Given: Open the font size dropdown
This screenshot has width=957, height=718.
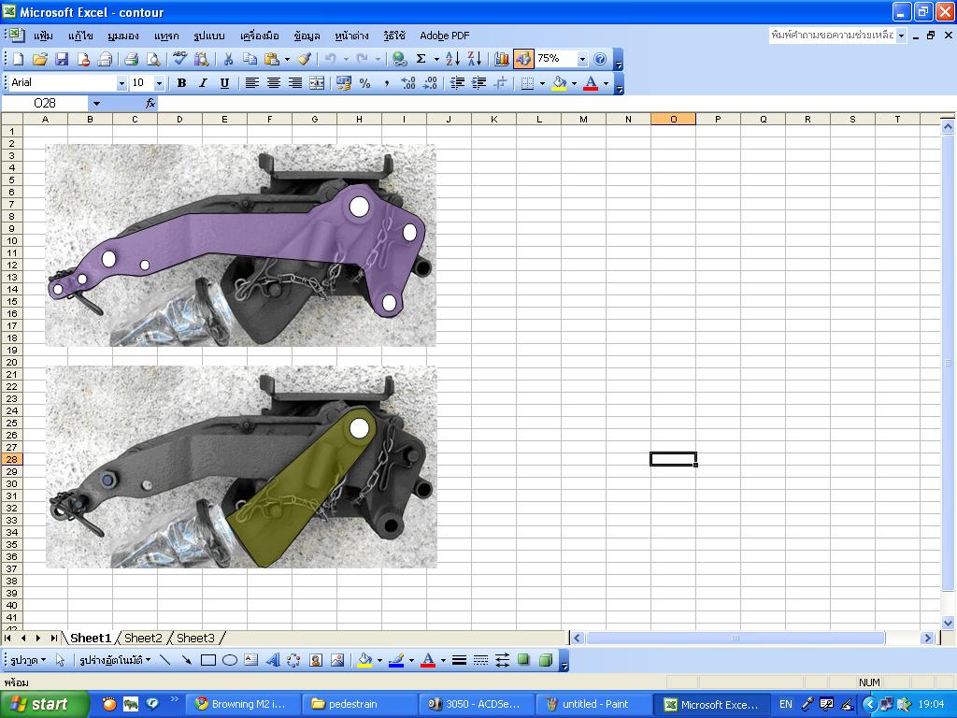Looking at the screenshot, I should tap(159, 83).
